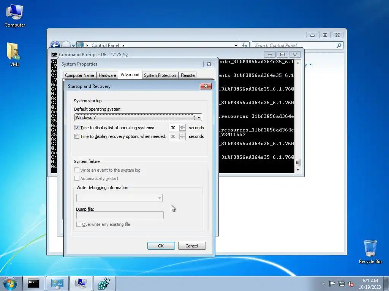Click the Control Panel breadcrumb arrow

(123, 45)
